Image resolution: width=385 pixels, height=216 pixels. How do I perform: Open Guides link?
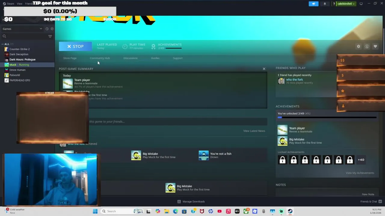tap(155, 58)
